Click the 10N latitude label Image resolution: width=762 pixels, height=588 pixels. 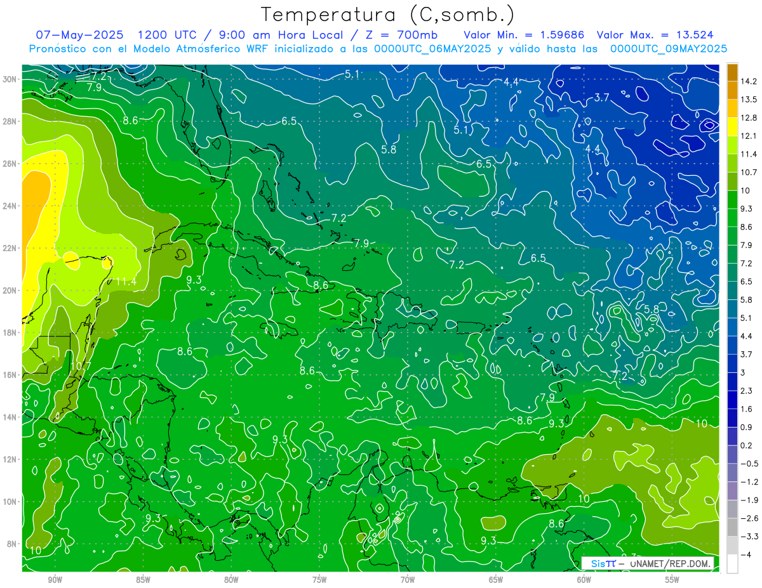point(10,501)
